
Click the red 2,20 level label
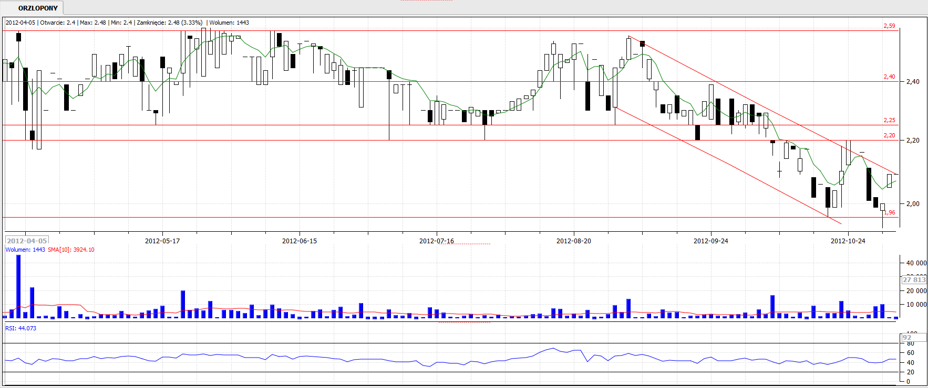pyautogui.click(x=889, y=135)
